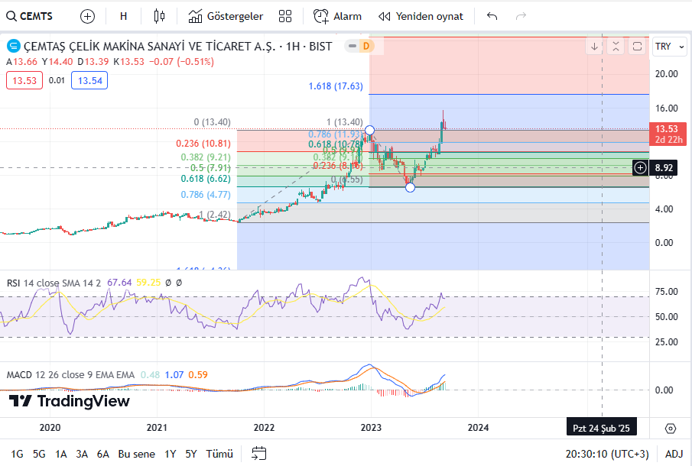
Task: Select the 5G time range
Action: click(39, 454)
